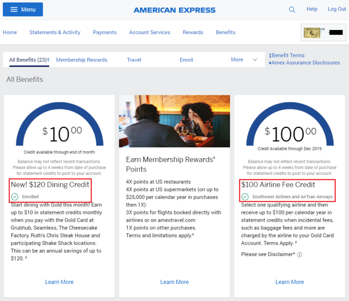Open the Benefits menu item
The width and height of the screenshot is (349, 301).
(x=226, y=32)
